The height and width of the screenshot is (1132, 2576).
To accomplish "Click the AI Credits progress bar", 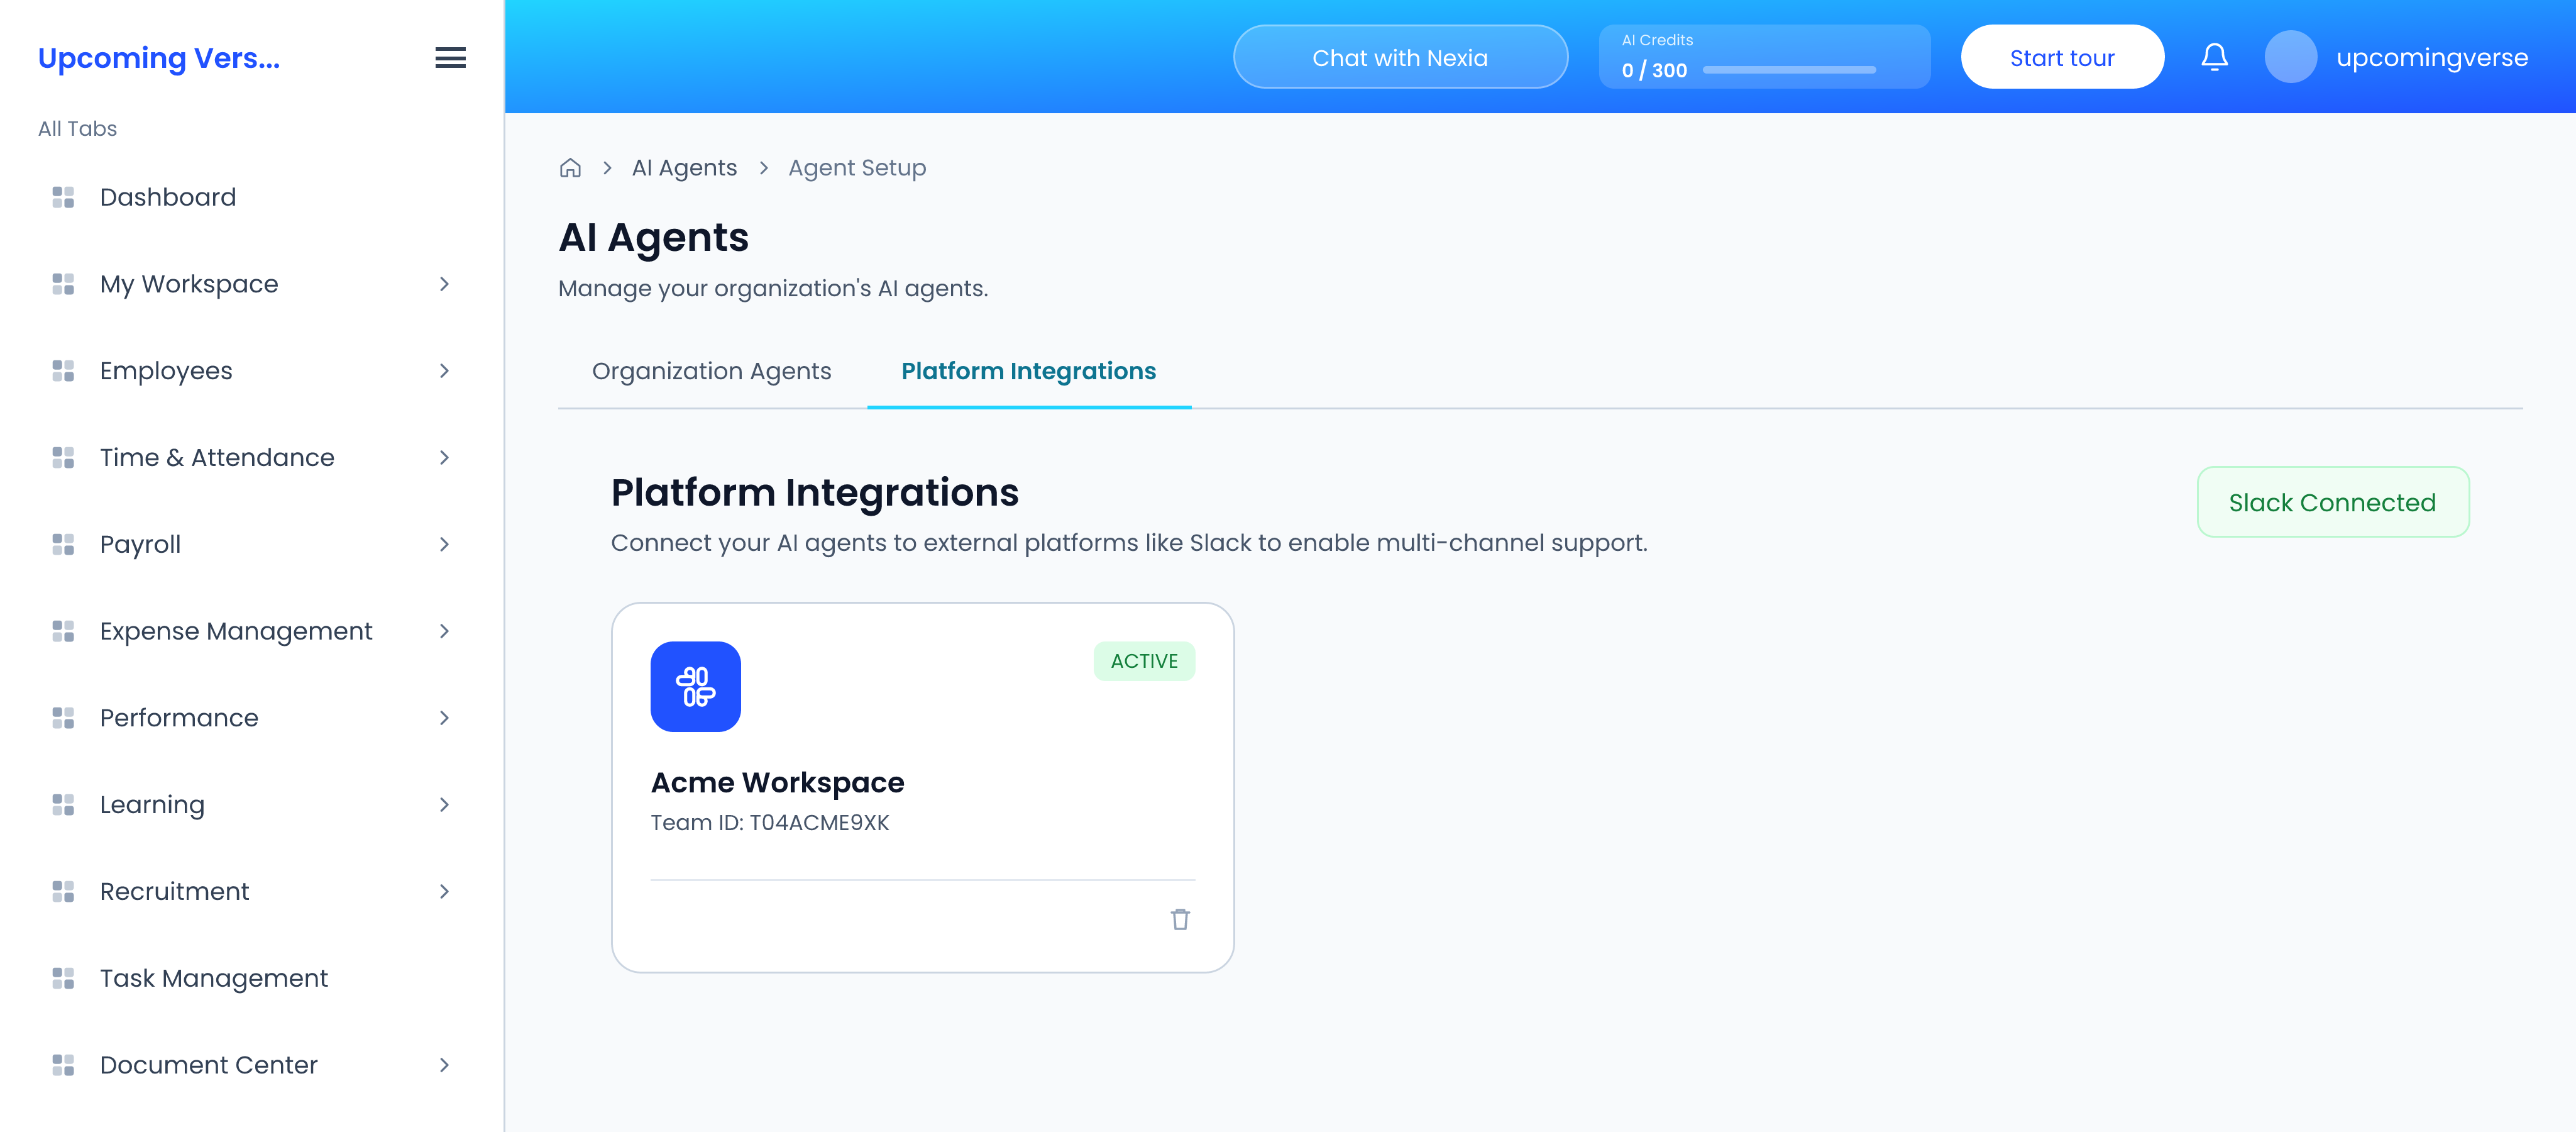I will (x=1789, y=70).
